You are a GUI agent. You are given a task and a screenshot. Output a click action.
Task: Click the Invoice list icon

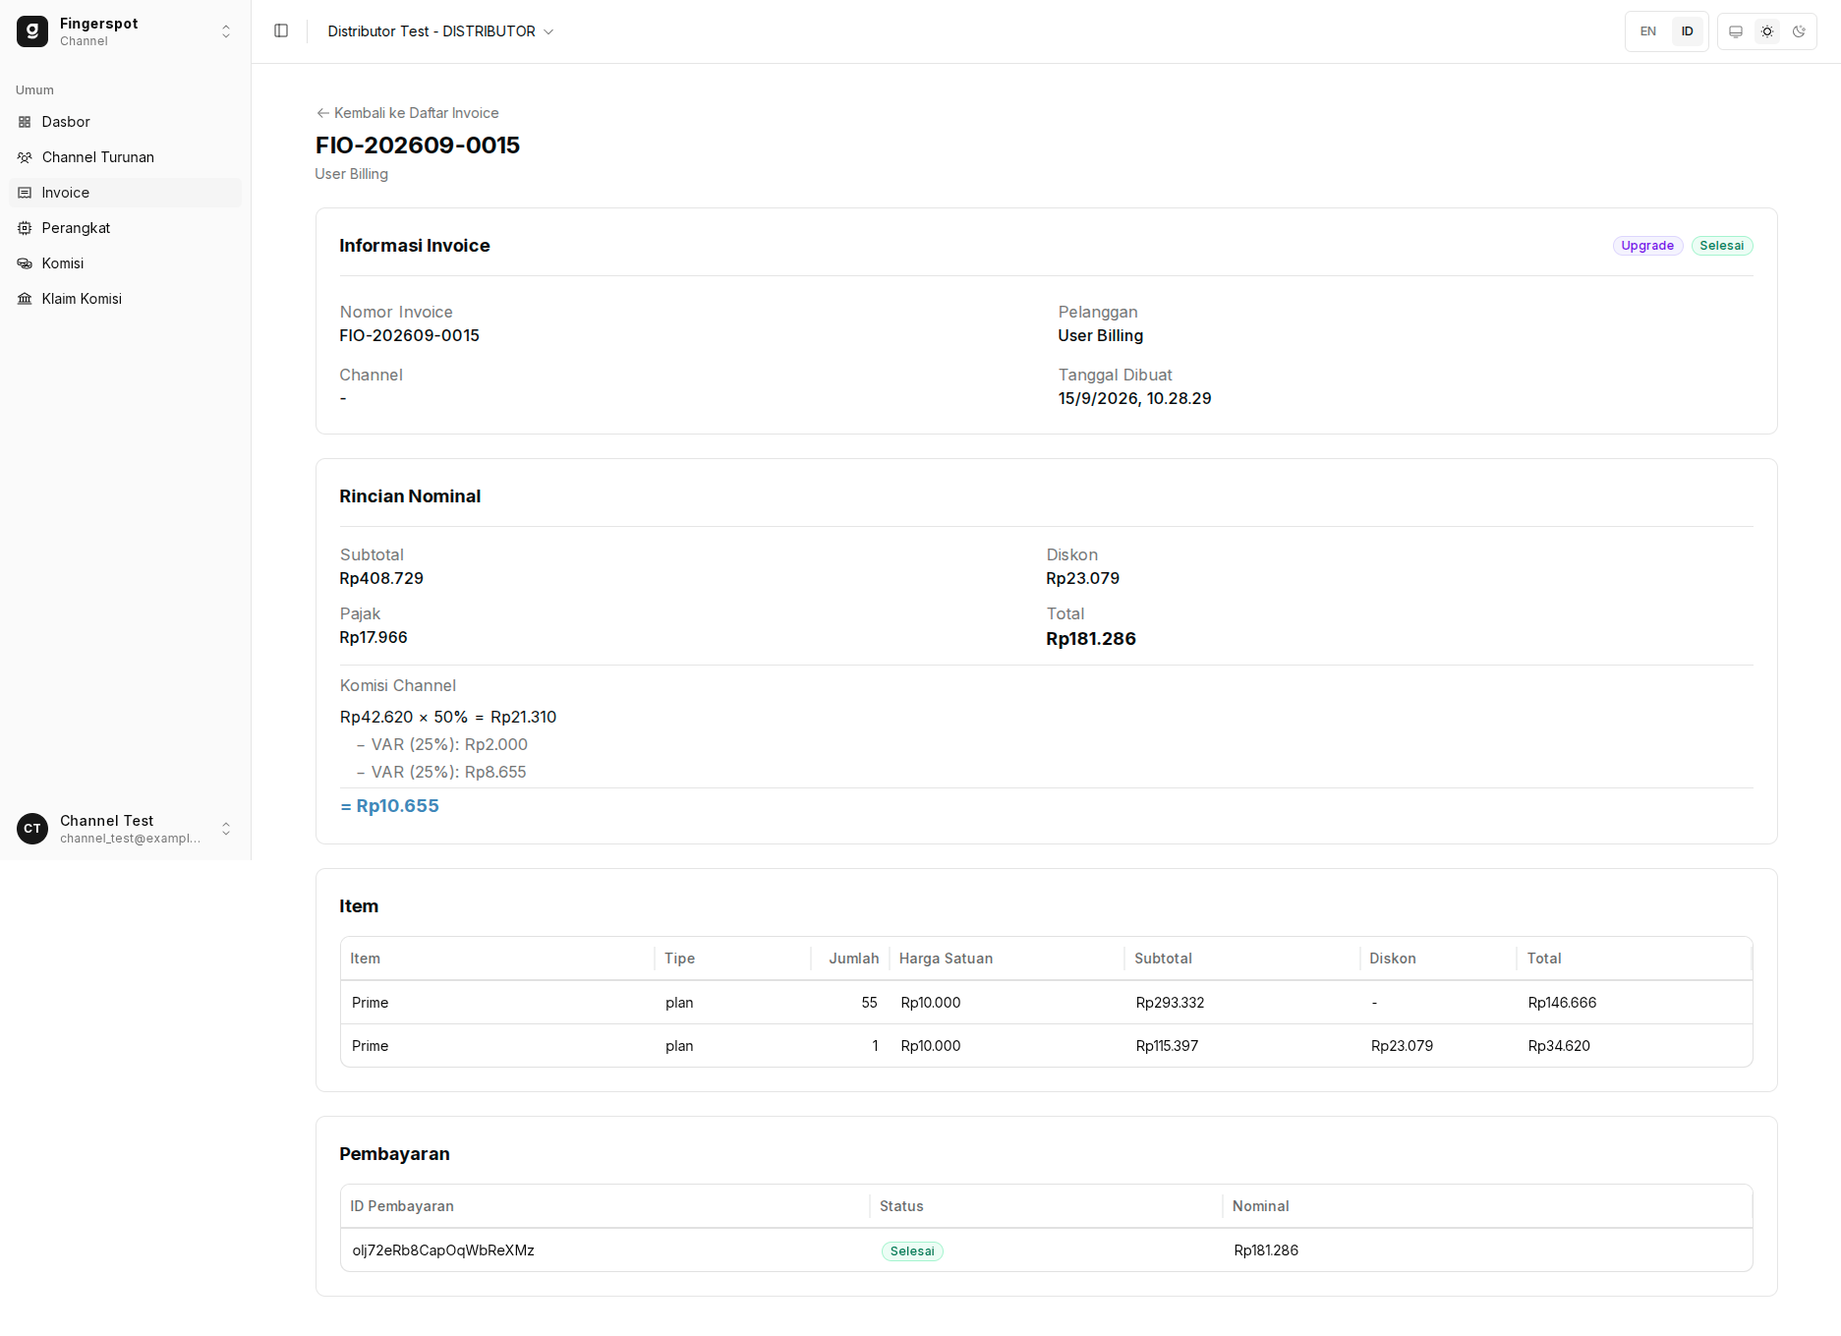pyautogui.click(x=25, y=193)
